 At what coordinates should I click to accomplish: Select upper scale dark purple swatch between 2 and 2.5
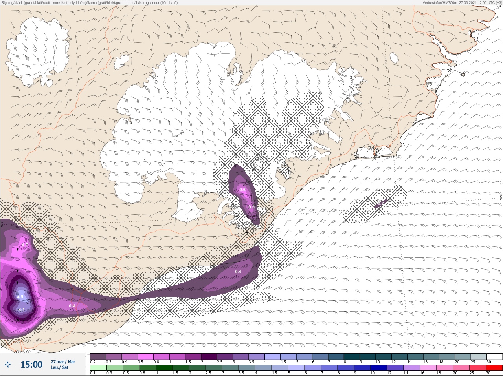tap(209, 356)
